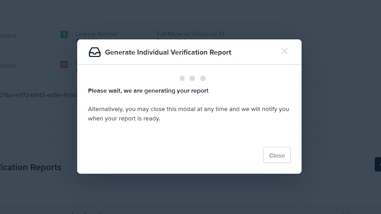Dismiss the modal with the X icon
The width and height of the screenshot is (381, 214).
pos(285,51)
